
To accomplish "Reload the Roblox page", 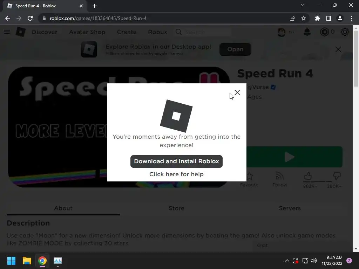I will coord(30,18).
